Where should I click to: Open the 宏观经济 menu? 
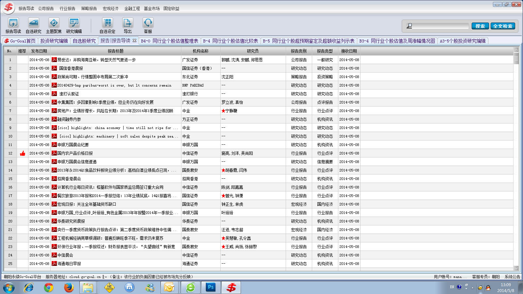pos(110,8)
